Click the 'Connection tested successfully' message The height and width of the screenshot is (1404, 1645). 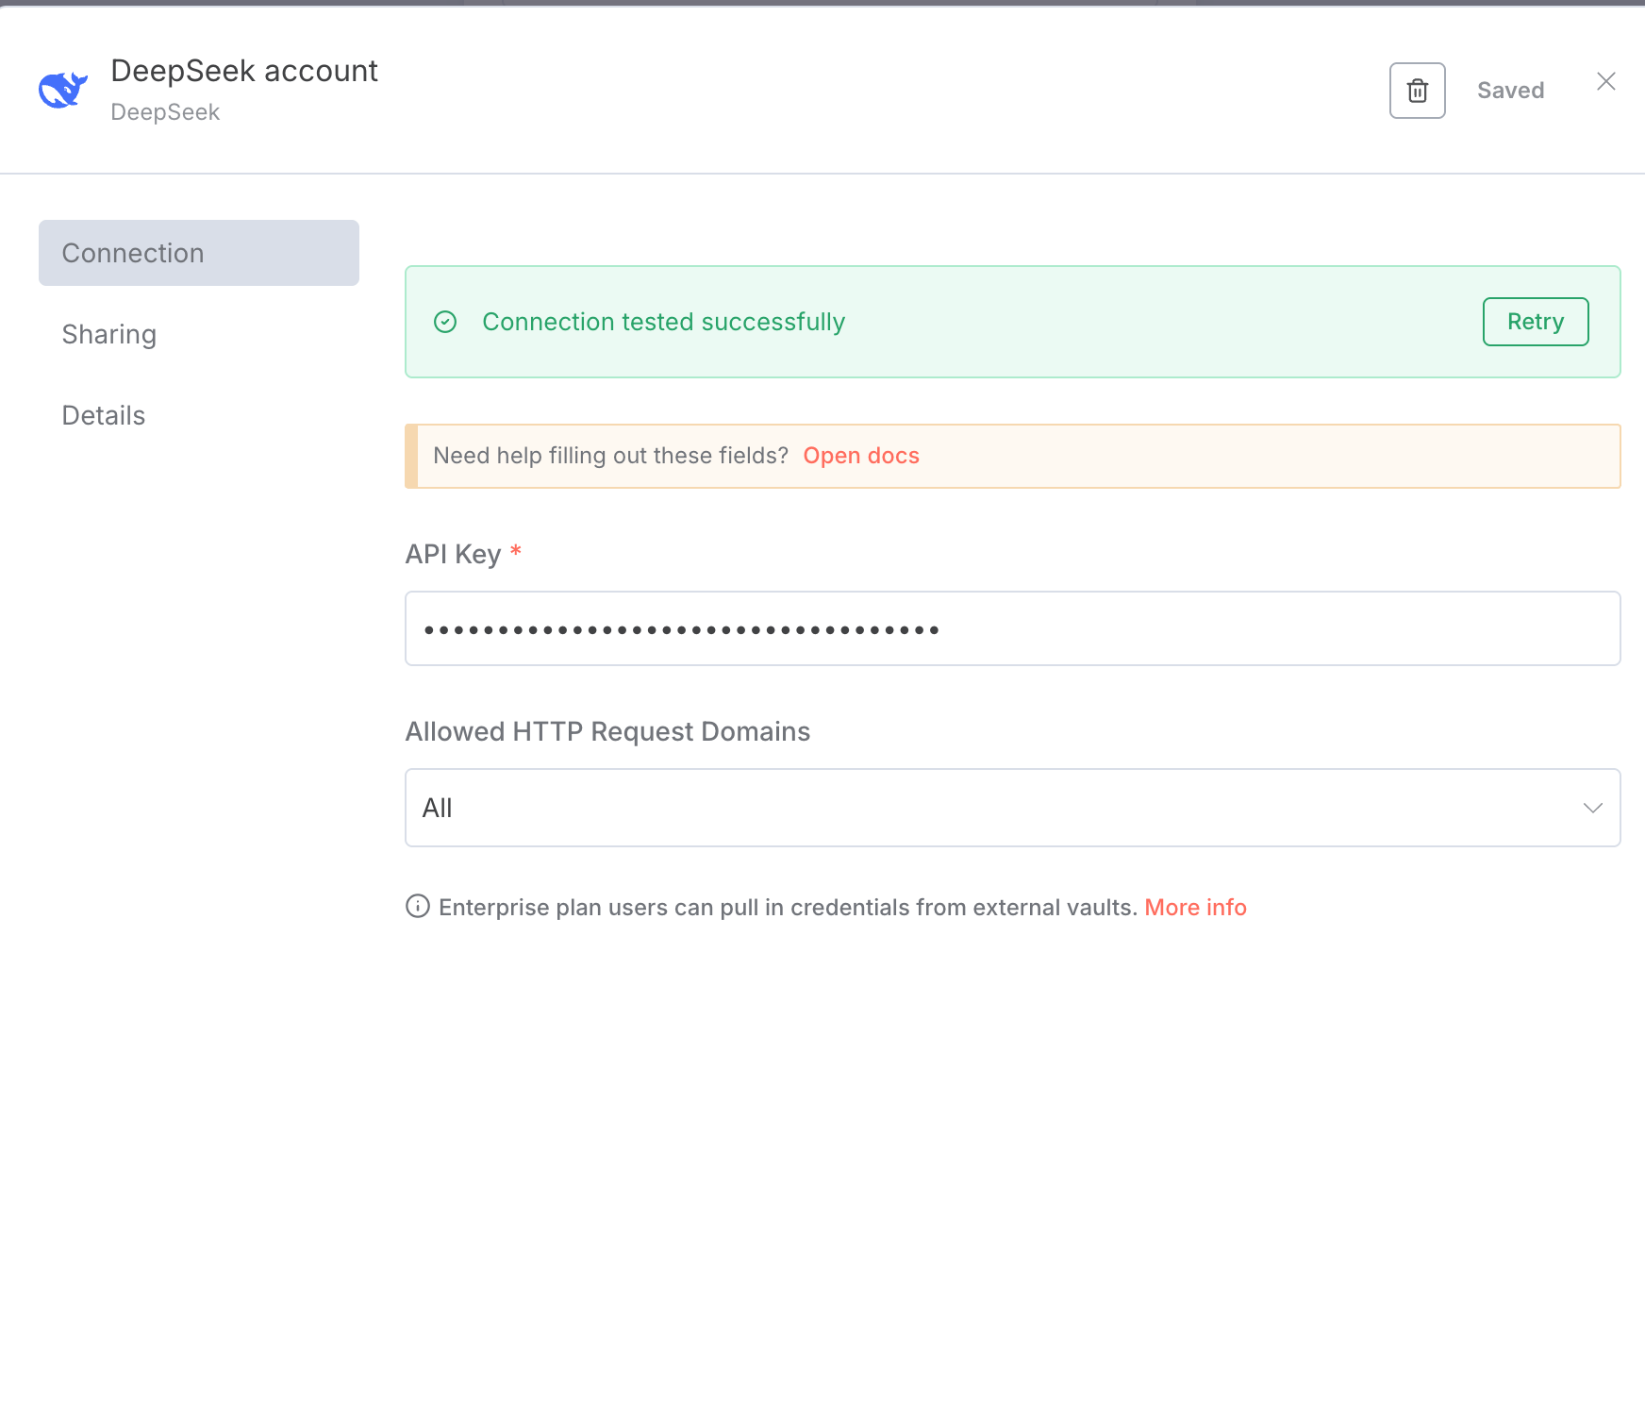pos(663,323)
